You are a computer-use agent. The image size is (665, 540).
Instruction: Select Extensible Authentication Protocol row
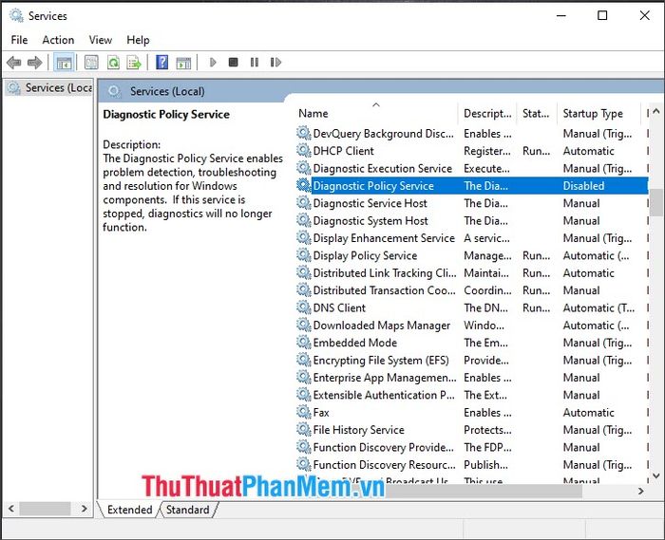tap(472, 395)
